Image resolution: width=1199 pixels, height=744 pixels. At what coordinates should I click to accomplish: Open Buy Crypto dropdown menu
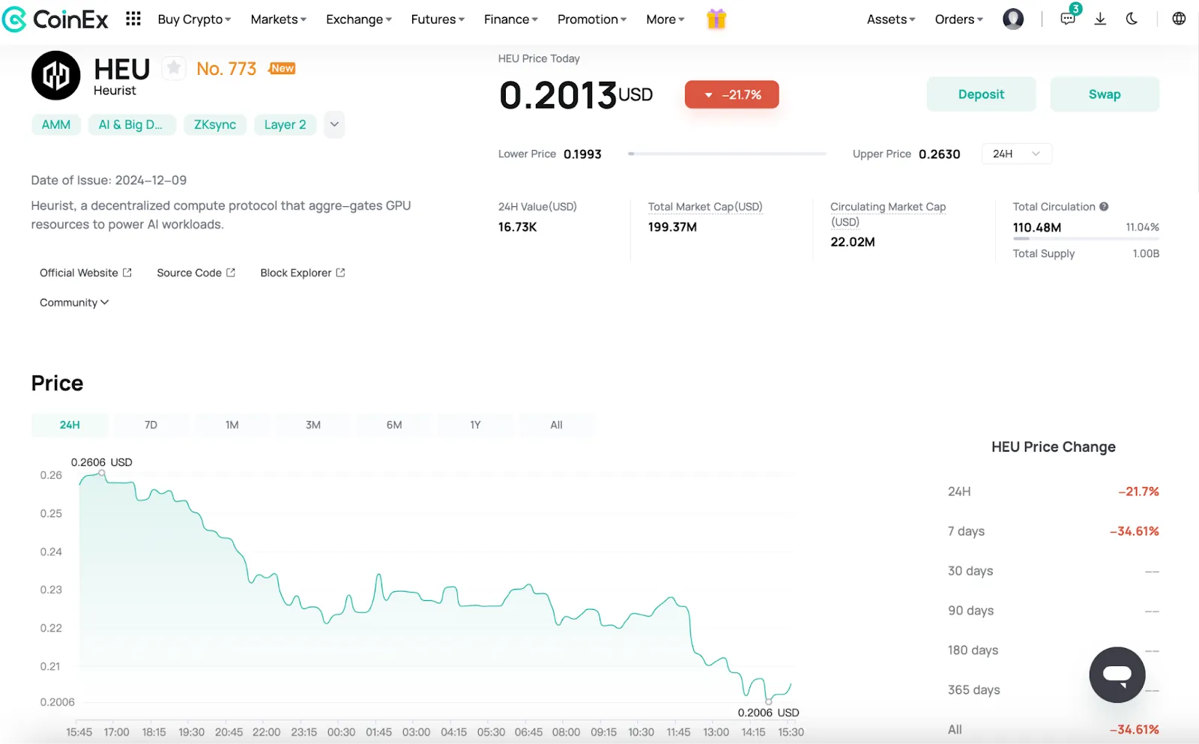[194, 19]
